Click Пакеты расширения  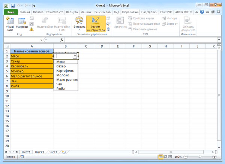coord(144,24)
